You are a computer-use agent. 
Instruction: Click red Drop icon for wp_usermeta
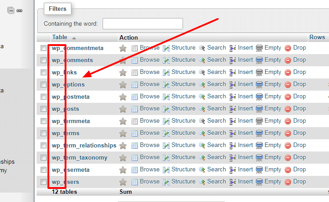coord(288,170)
